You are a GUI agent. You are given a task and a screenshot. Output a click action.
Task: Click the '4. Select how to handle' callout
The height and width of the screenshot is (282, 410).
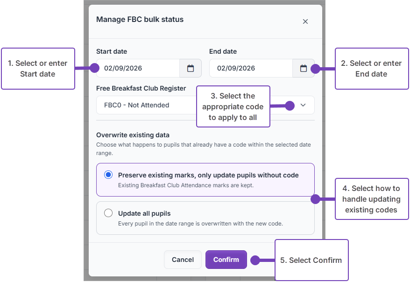[372, 199]
